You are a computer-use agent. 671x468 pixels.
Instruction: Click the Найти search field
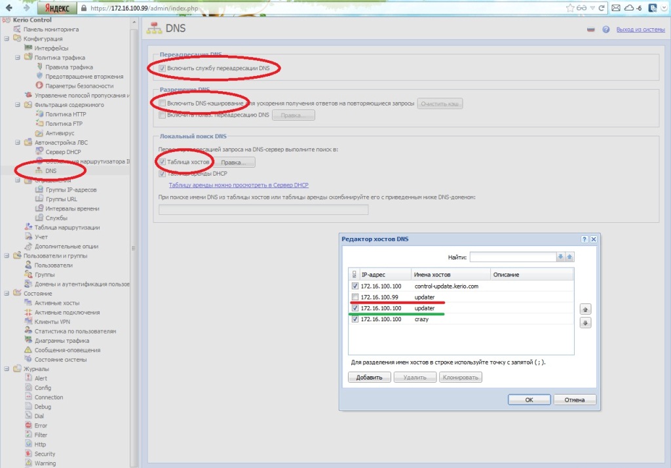512,257
